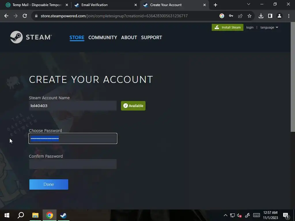The image size is (295, 221).
Task: Open File Explorer from taskbar
Action: (35, 215)
